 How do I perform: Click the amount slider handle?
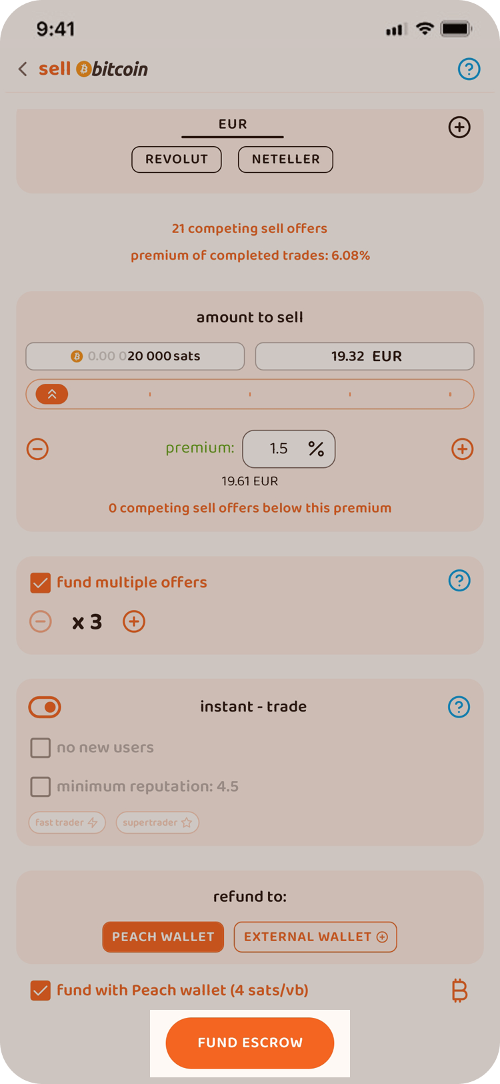click(52, 394)
